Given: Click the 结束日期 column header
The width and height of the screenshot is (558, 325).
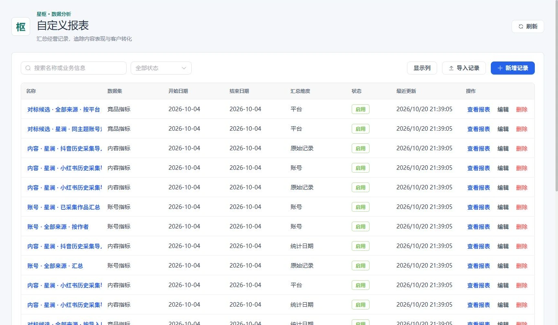Looking at the screenshot, I should click(239, 91).
